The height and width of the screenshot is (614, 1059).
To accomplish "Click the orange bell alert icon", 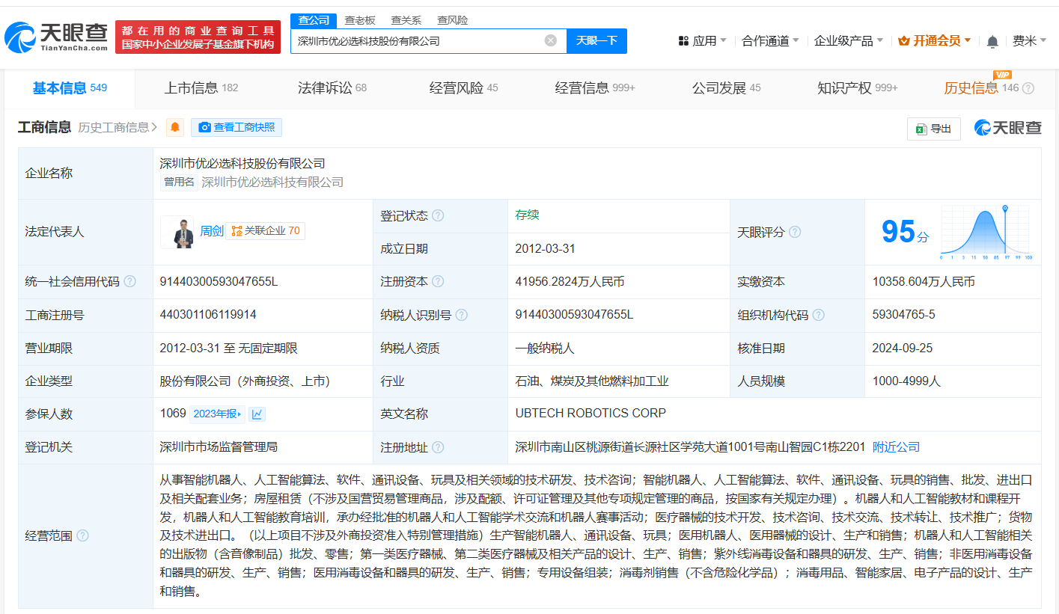I will pyautogui.click(x=175, y=128).
